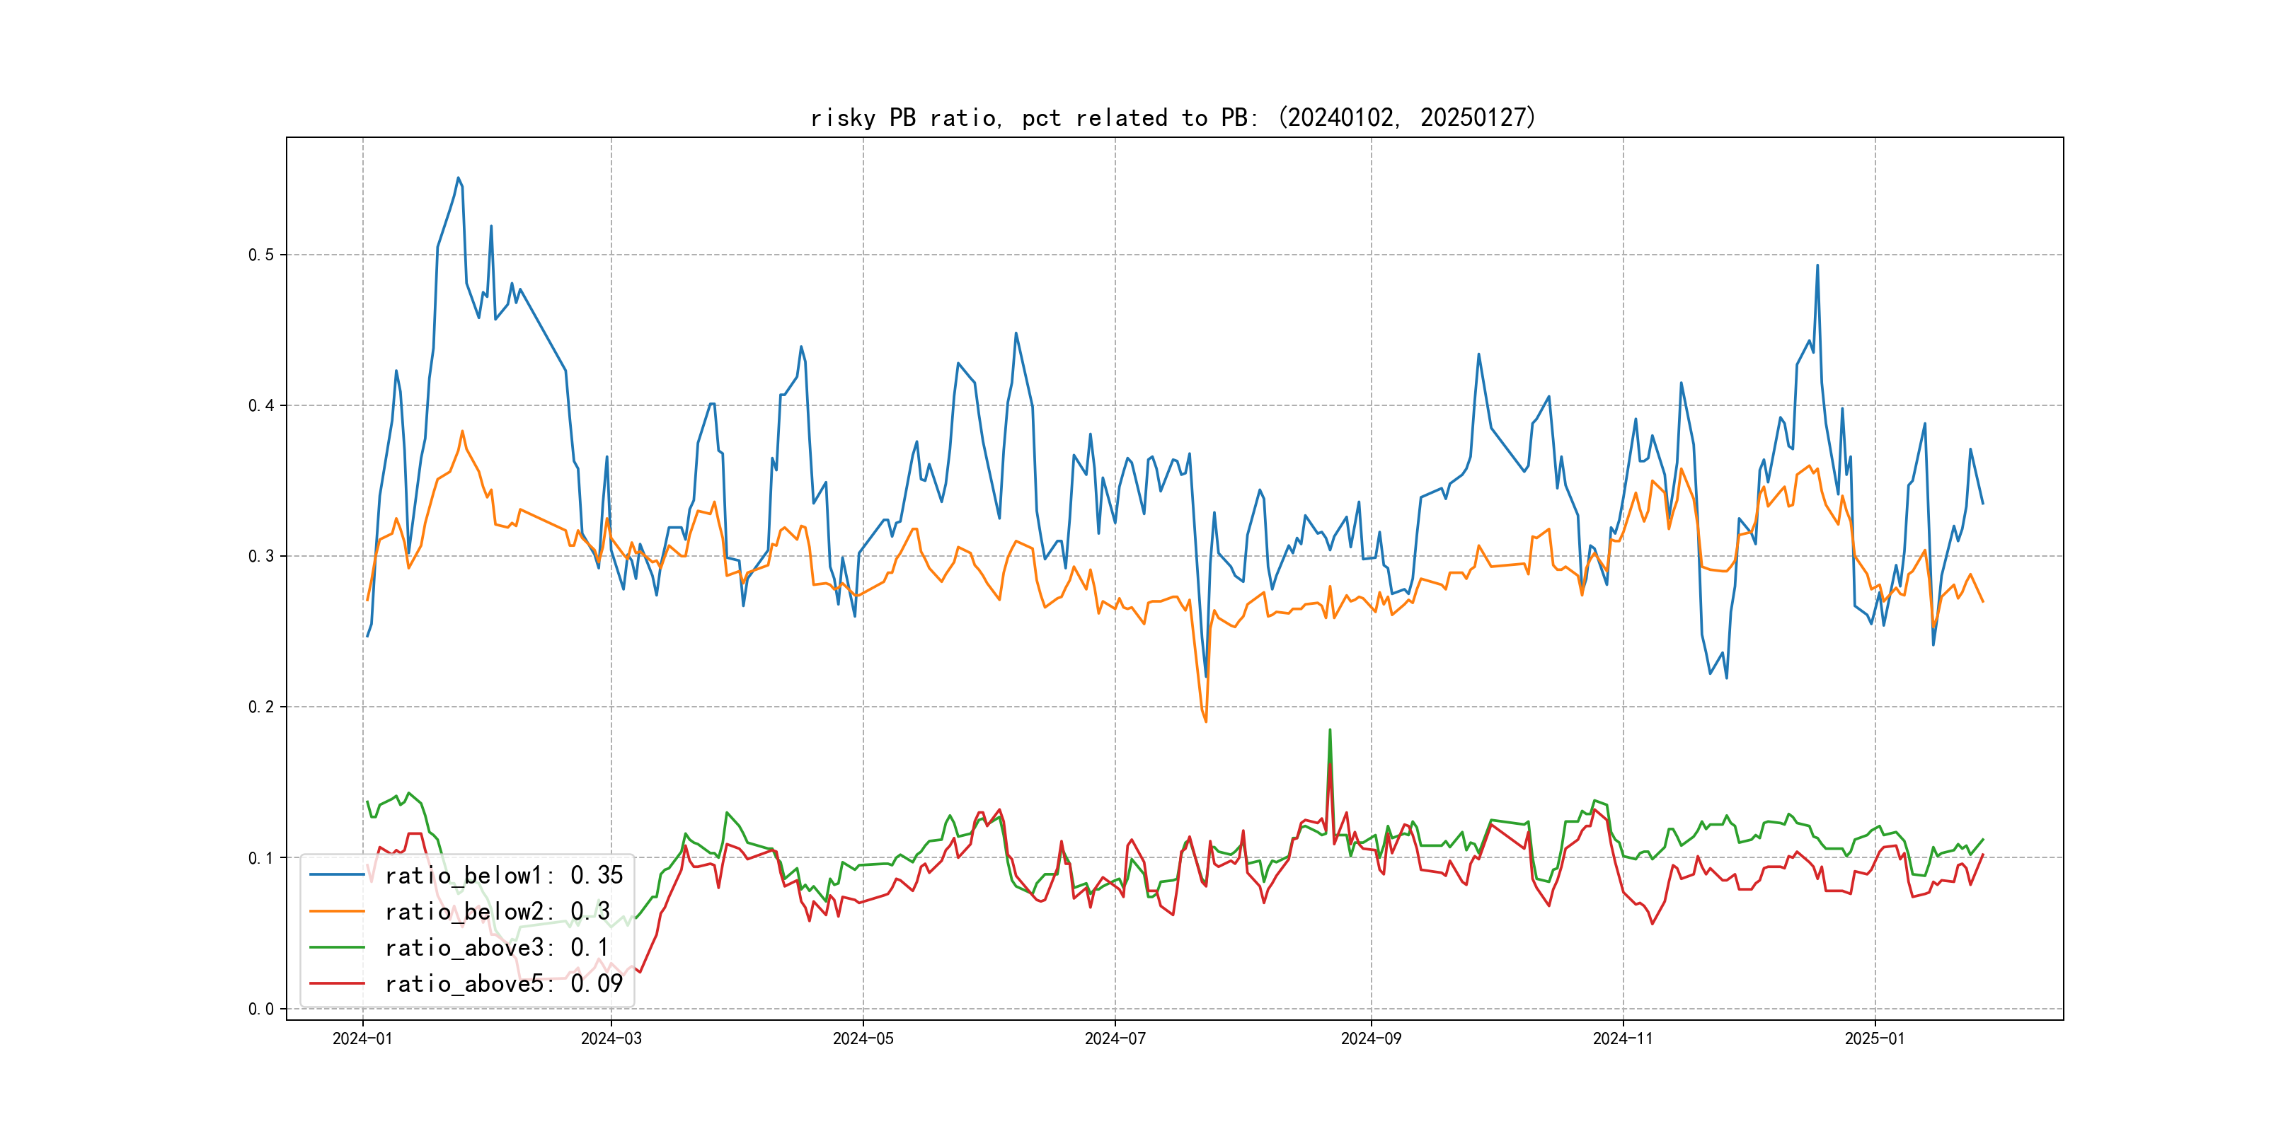The width and height of the screenshot is (2293, 1146).
Task: Click the 0.2 y-axis tick label
Action: 261,707
